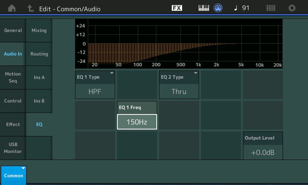Image resolution: width=308 pixels, height=185 pixels.
Task: Open the Utility gear icon
Action: pyautogui.click(x=292, y=8)
